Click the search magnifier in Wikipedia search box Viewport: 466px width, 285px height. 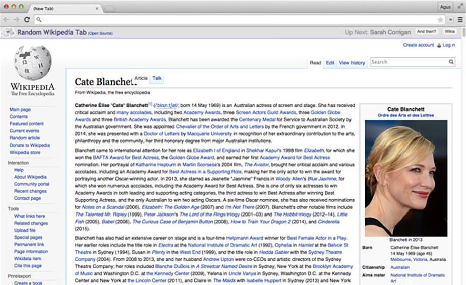coord(451,62)
